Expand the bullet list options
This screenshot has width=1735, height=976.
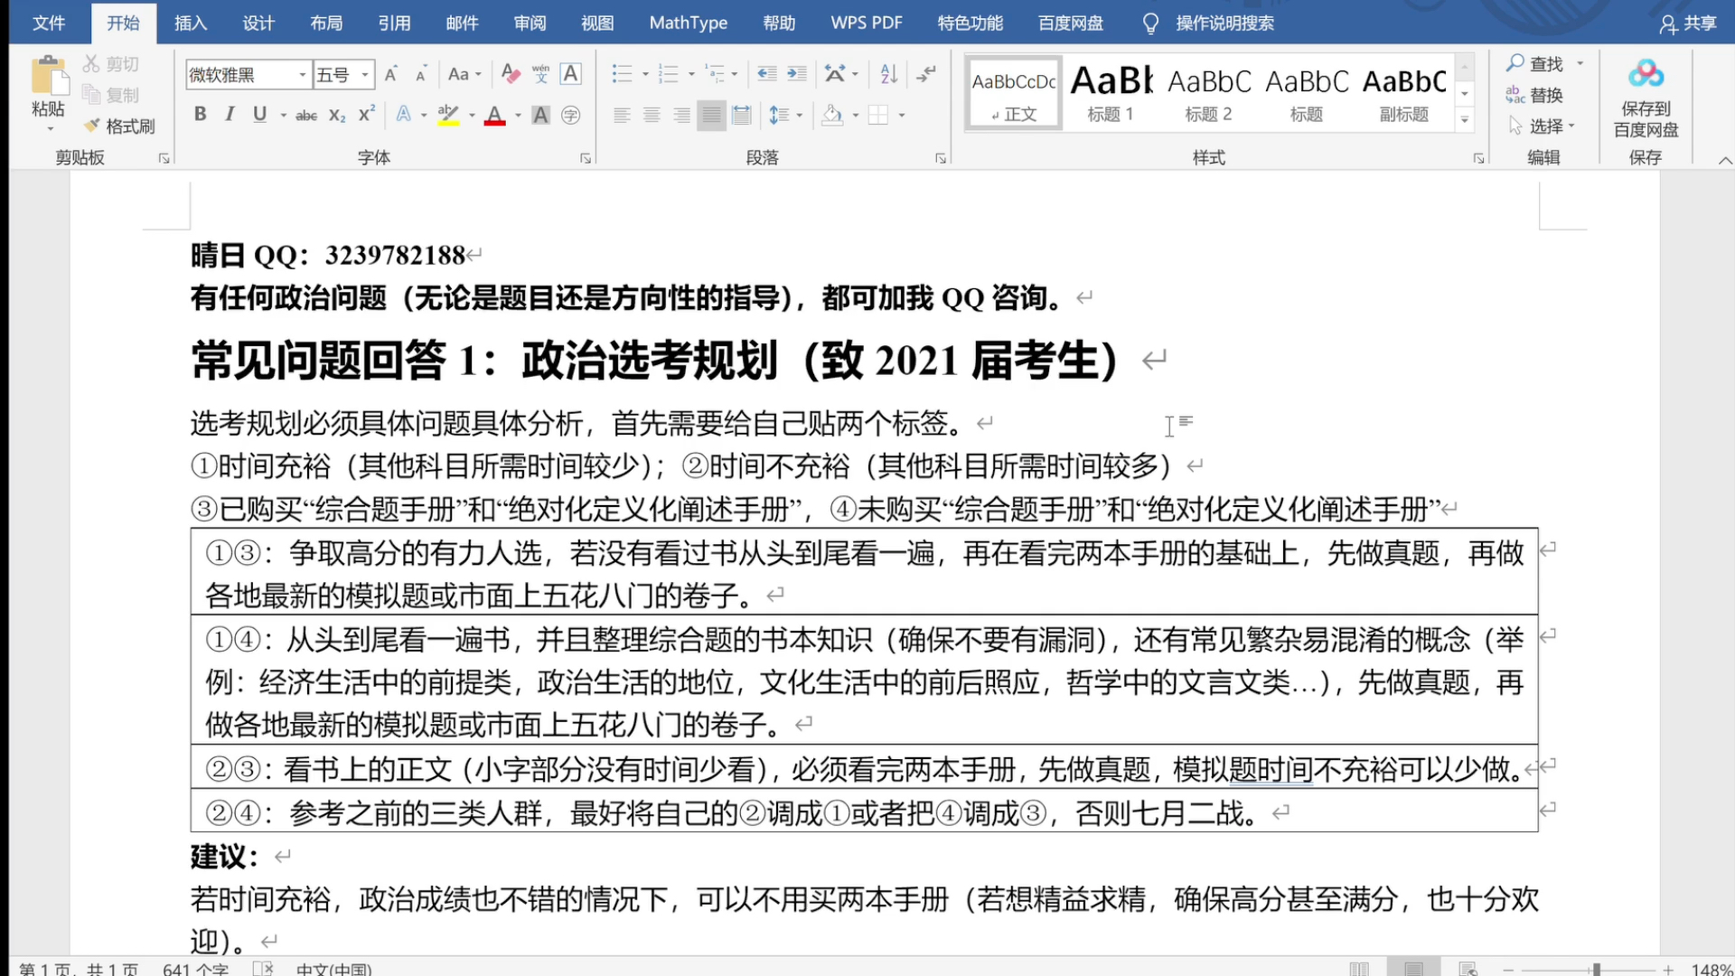[645, 74]
